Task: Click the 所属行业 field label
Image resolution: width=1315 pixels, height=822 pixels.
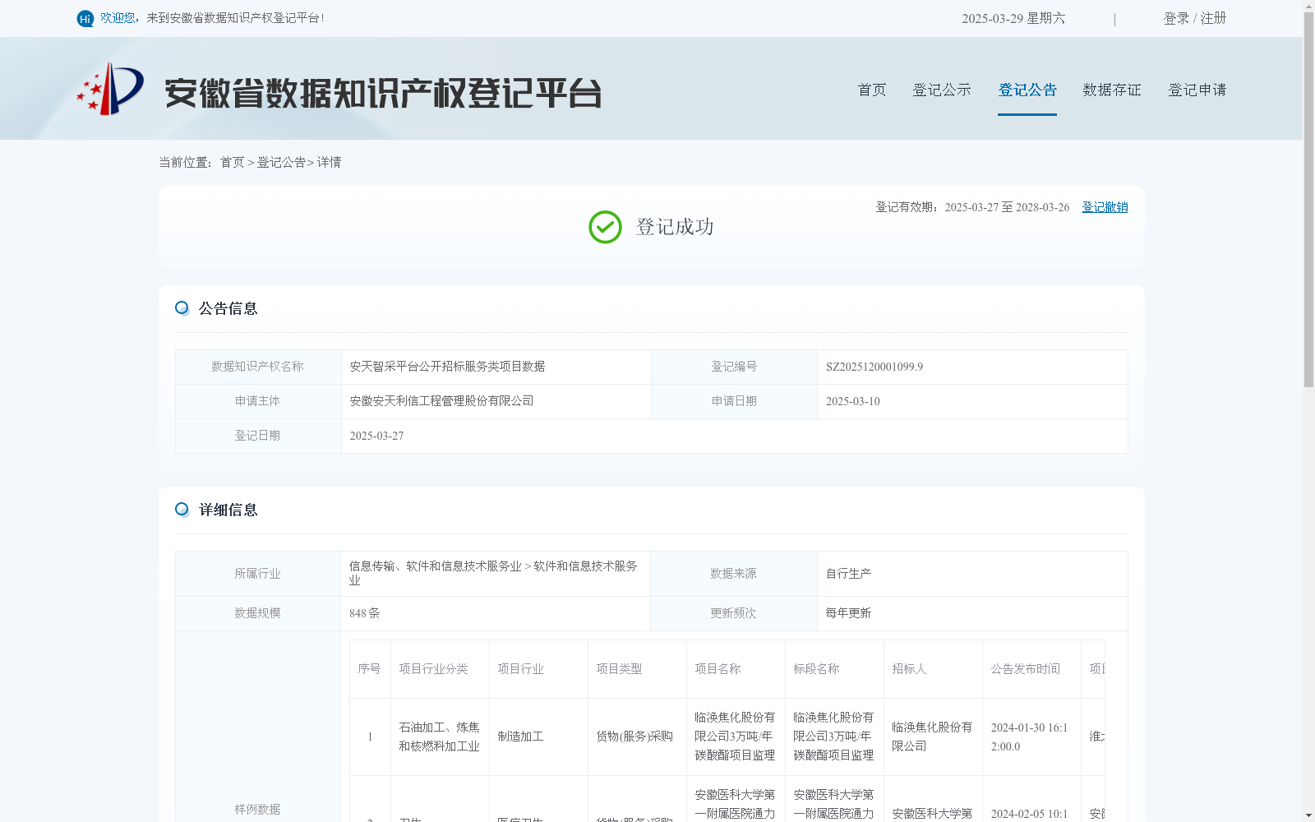Action: (257, 574)
